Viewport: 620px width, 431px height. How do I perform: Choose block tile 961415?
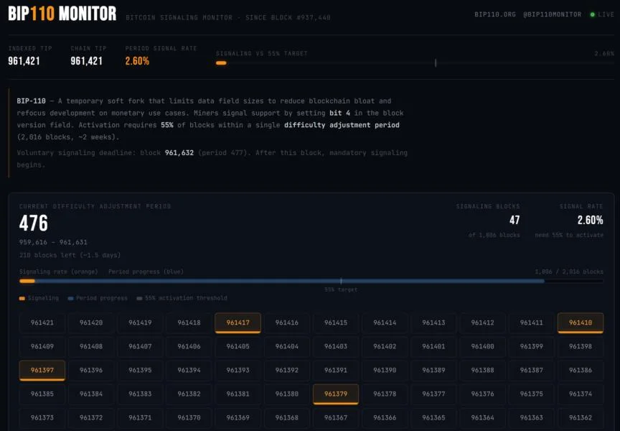(x=336, y=323)
